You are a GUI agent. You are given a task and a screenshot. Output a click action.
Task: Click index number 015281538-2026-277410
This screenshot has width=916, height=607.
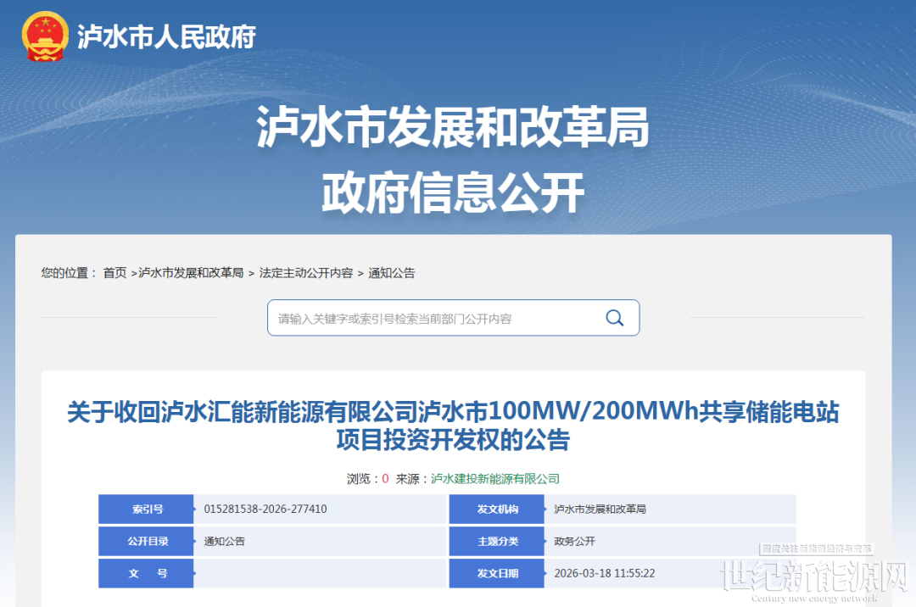265,510
